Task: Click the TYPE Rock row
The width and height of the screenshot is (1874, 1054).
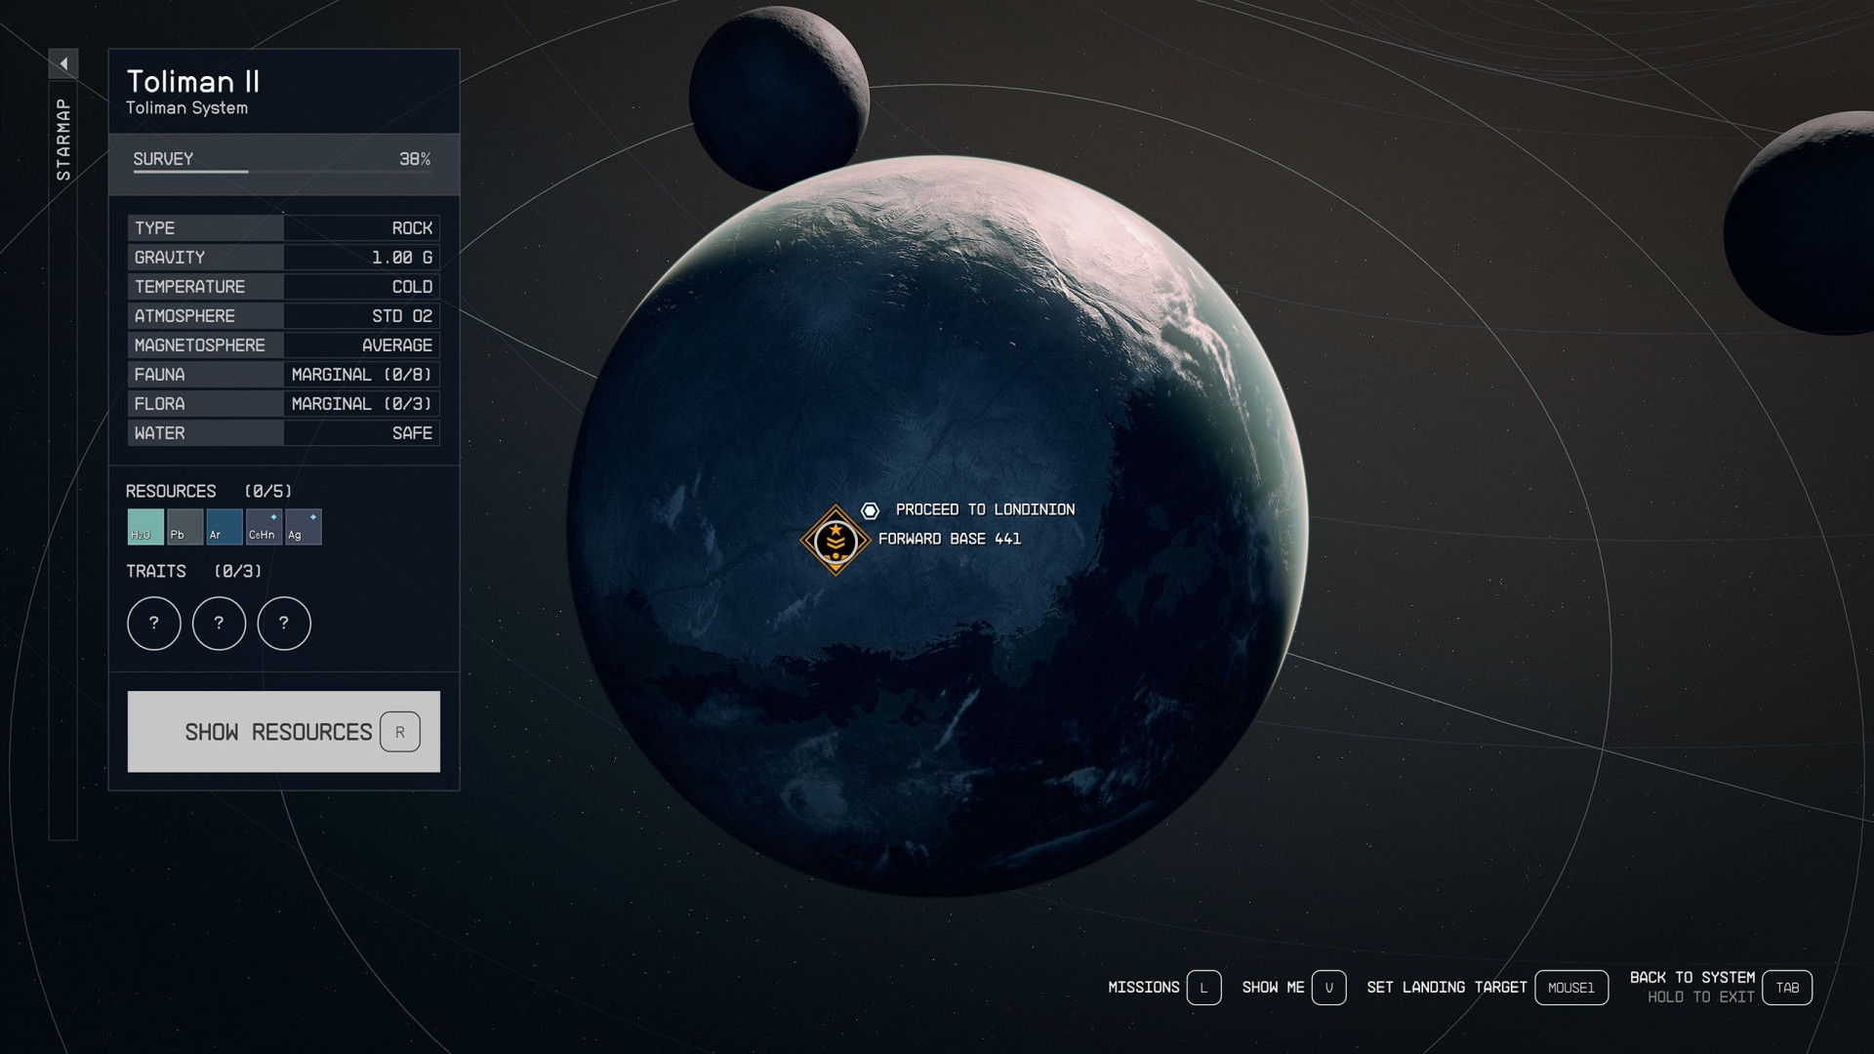Action: click(x=284, y=228)
